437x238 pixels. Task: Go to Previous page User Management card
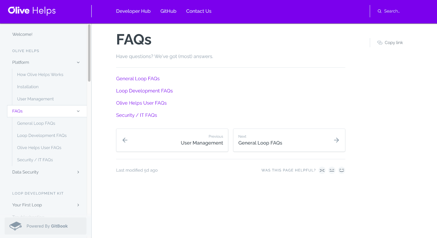pyautogui.click(x=172, y=140)
